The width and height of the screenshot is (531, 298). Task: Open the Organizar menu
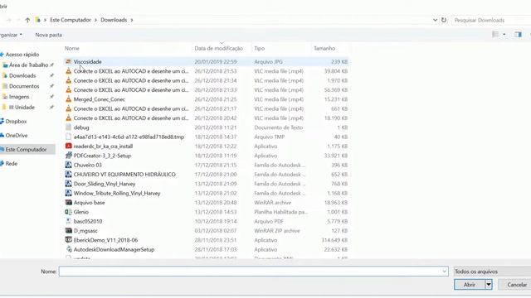click(10, 35)
